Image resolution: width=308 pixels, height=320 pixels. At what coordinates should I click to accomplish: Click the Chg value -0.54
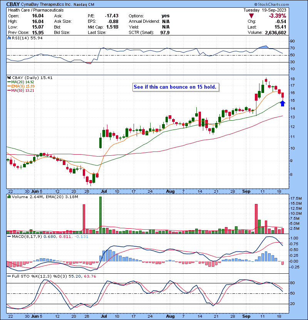(x=281, y=22)
